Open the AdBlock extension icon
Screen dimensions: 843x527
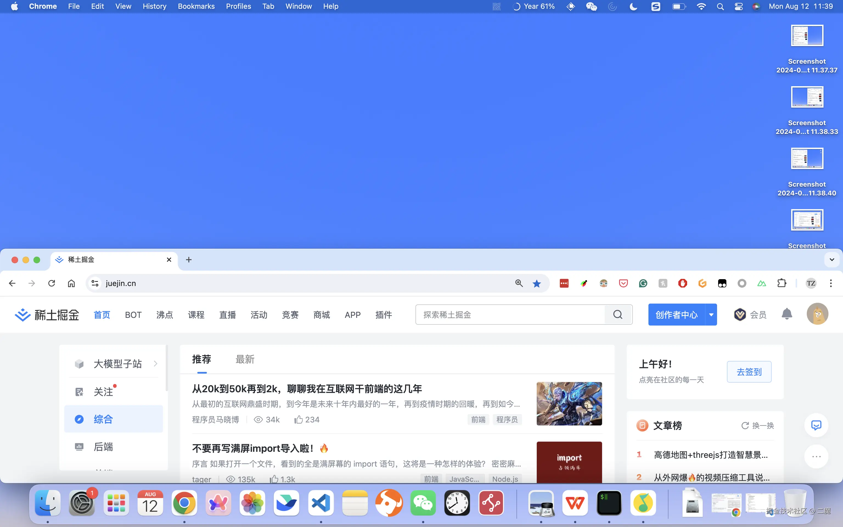point(682,283)
